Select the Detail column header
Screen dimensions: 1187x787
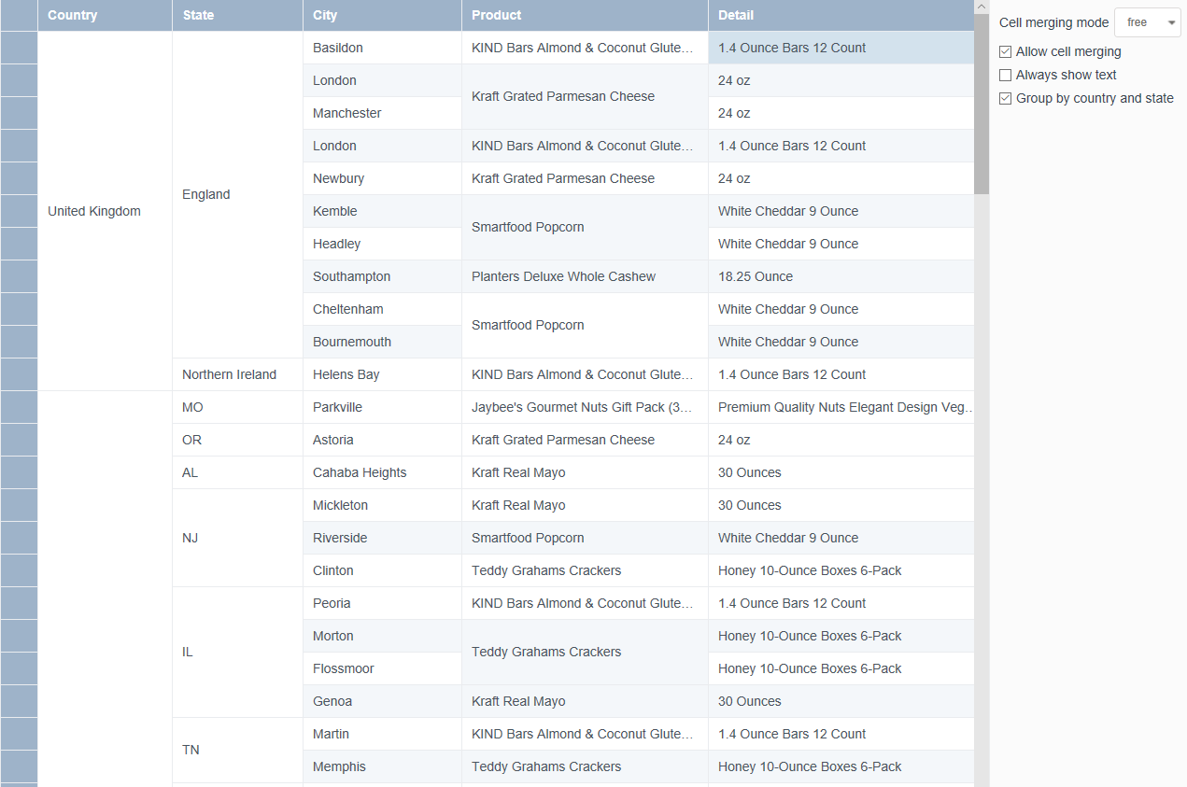tap(841, 15)
